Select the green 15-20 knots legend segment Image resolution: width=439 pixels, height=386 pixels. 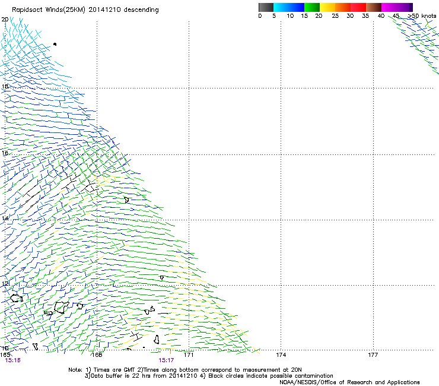point(312,7)
